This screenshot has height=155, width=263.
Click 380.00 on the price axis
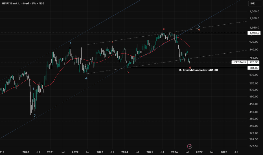tap(254, 119)
